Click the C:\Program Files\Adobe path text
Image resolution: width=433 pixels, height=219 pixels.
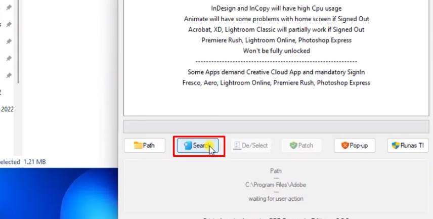[276, 185]
